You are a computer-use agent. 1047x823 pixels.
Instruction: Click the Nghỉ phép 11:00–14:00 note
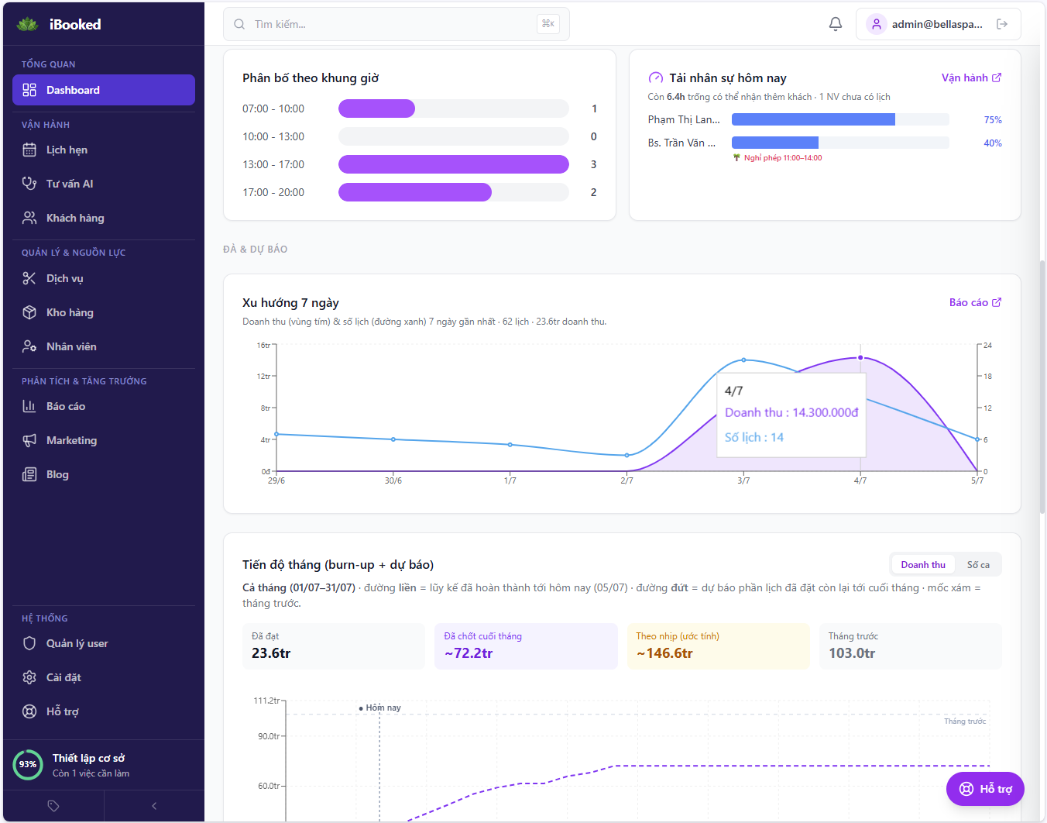pos(778,158)
